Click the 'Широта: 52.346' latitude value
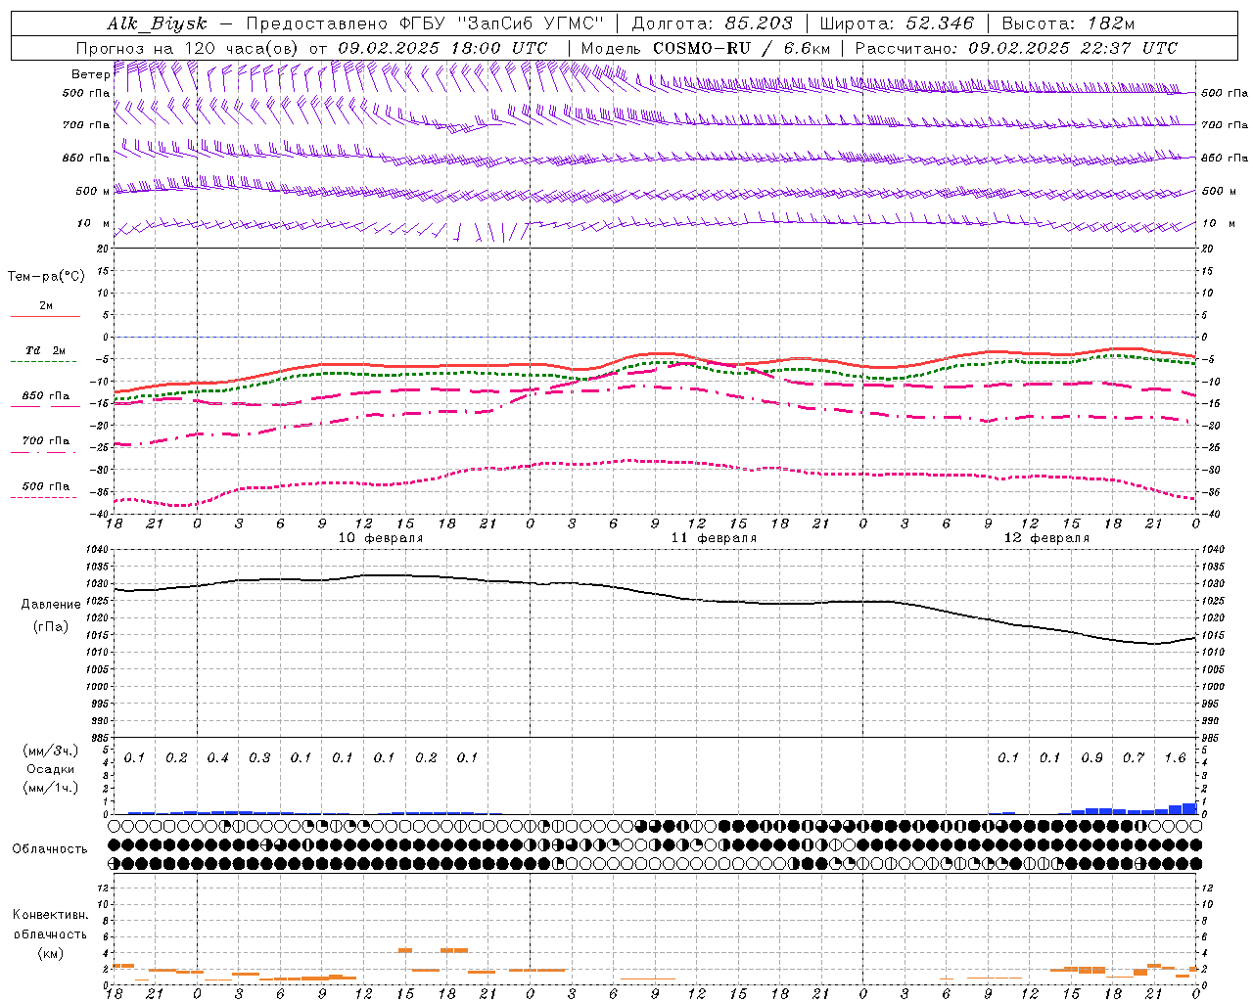This screenshot has height=1002, width=1253. pos(897,23)
